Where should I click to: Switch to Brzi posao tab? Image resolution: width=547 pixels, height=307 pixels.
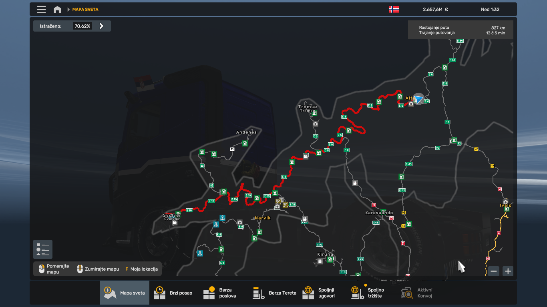173,293
